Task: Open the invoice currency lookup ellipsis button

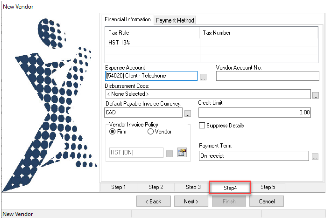Action: click(188, 113)
